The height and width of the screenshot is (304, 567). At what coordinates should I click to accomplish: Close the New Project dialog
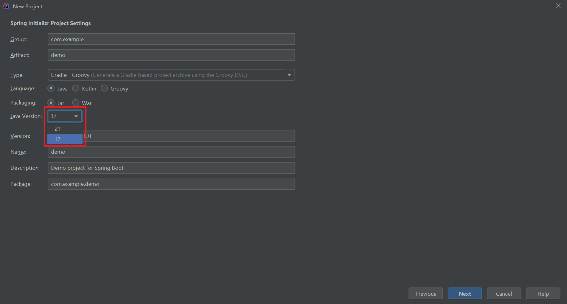coord(558,6)
